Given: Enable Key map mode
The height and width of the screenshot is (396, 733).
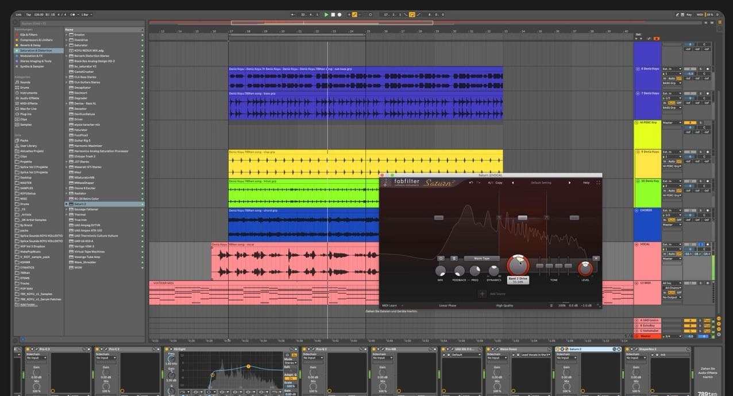Looking at the screenshot, I should (689, 14).
